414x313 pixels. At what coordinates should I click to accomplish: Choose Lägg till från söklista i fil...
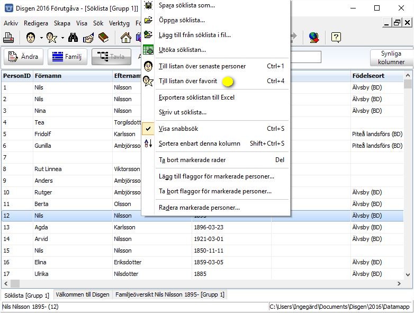tap(216, 35)
